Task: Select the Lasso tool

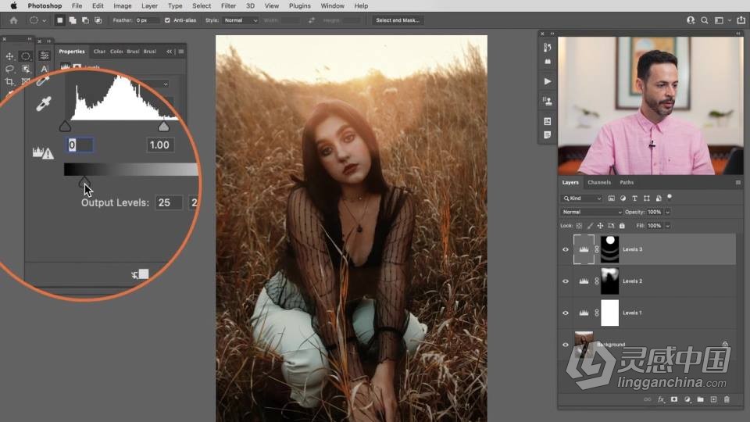Action: [x=9, y=69]
